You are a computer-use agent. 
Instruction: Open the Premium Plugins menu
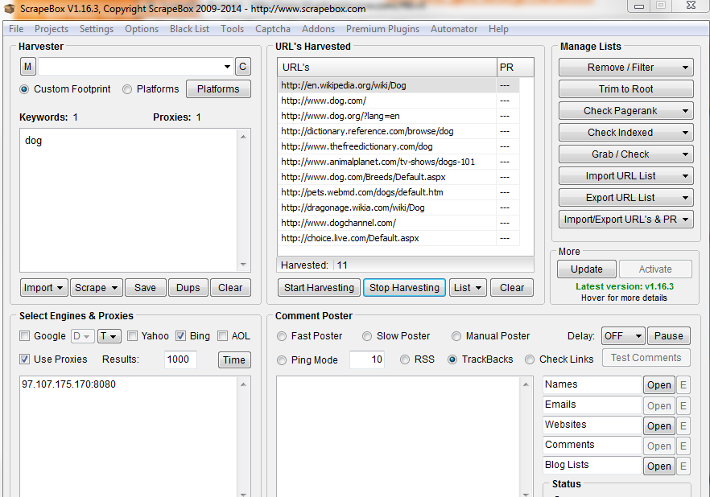coord(382,29)
